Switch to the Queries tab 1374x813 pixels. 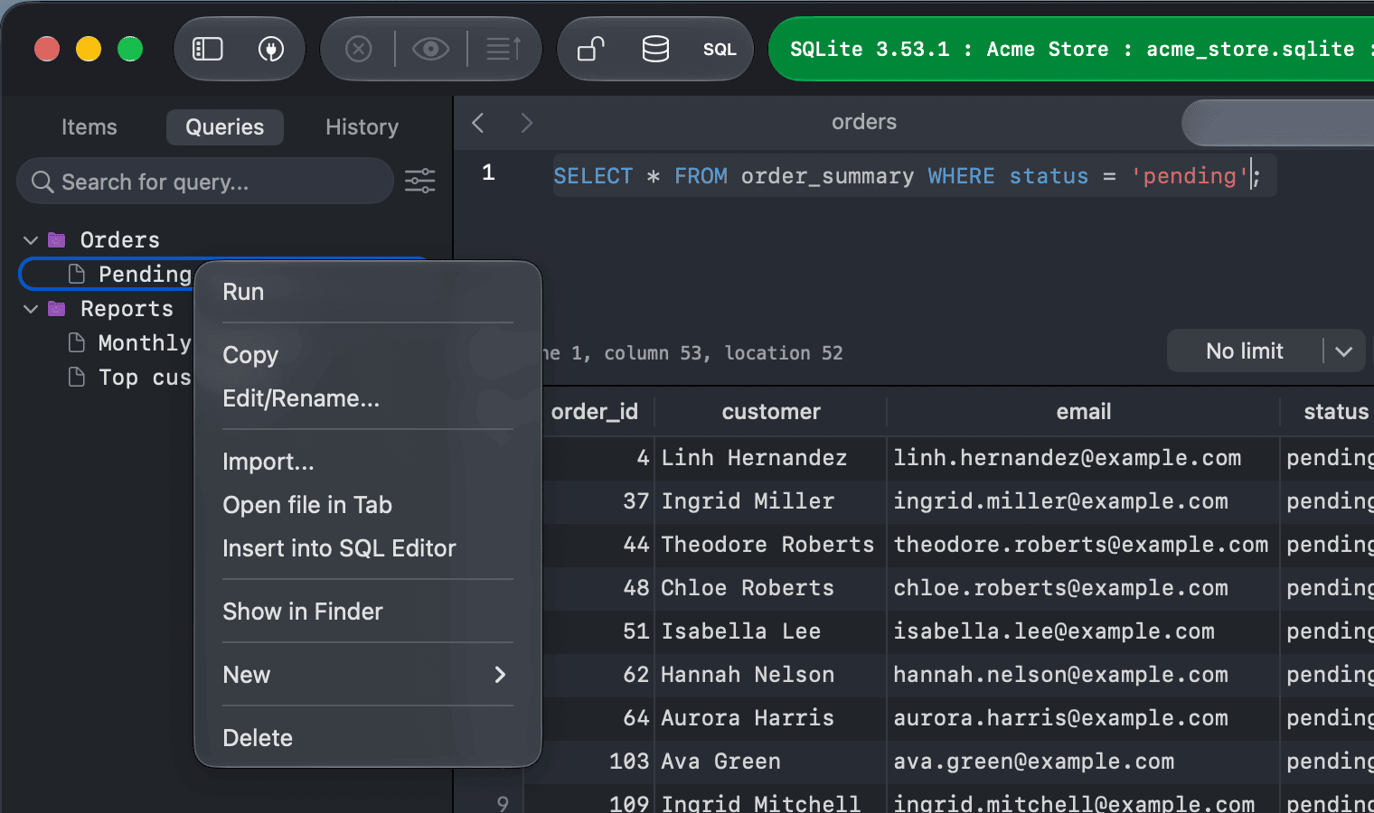[x=225, y=127]
